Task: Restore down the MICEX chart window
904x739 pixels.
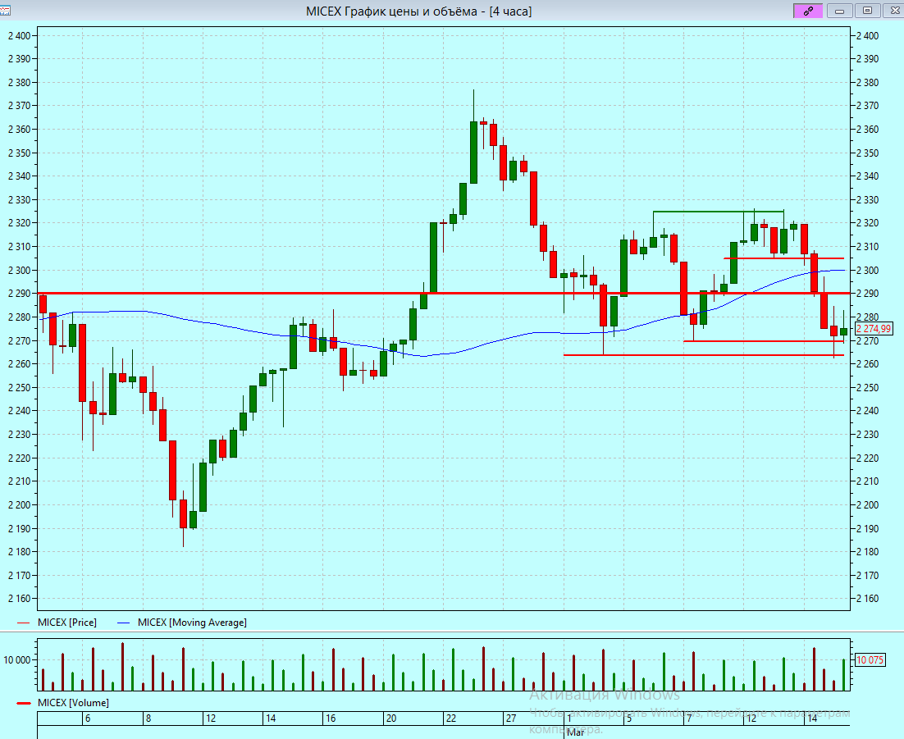Action: click(x=867, y=11)
